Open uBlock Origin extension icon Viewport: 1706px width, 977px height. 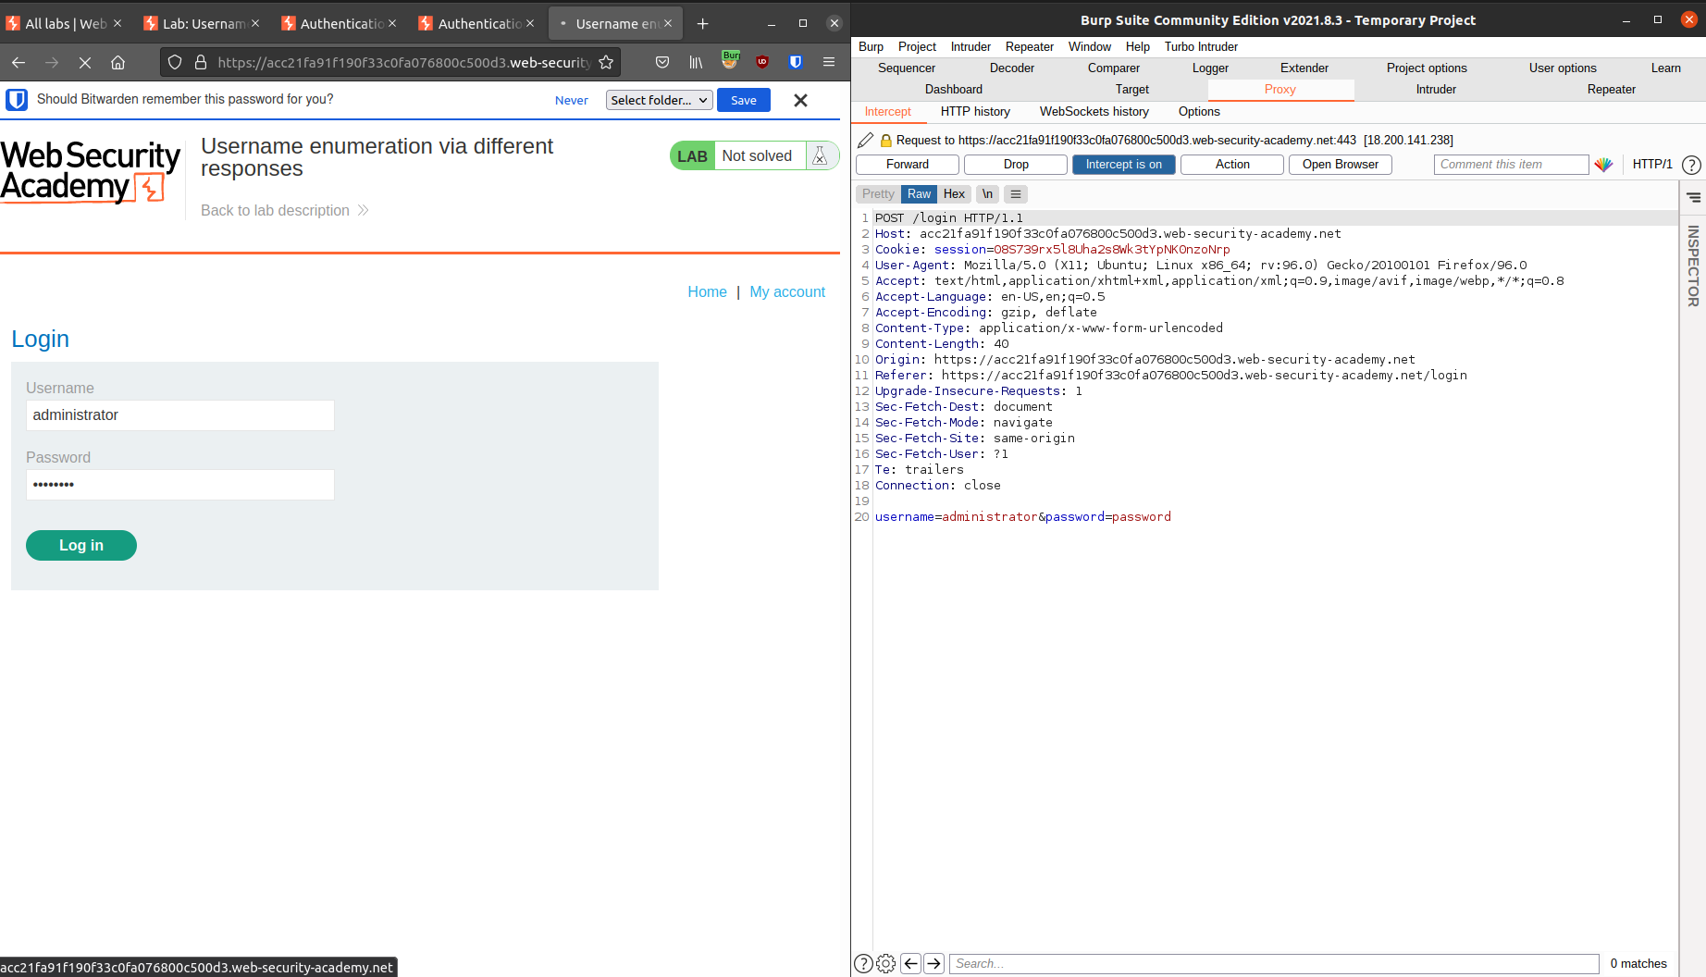pos(762,62)
